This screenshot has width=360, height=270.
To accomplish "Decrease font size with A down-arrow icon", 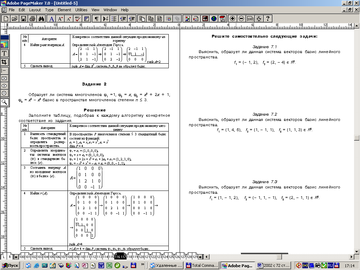I will (x=69, y=19).
